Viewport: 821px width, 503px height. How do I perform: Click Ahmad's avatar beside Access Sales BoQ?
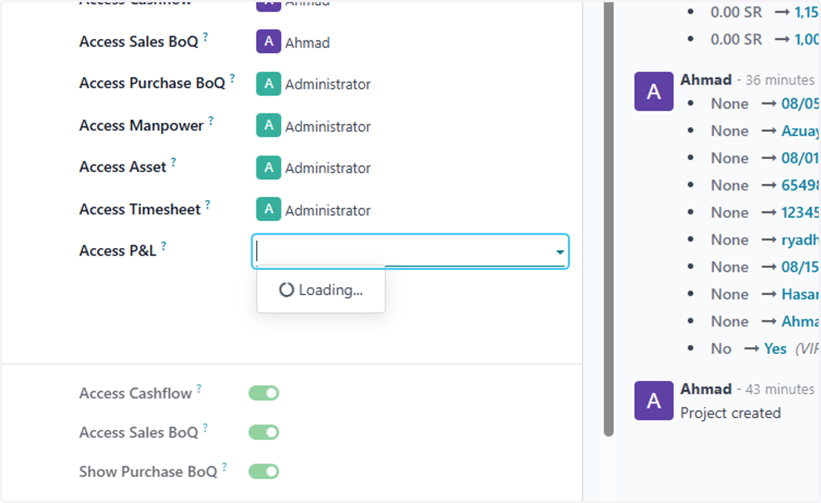(268, 41)
